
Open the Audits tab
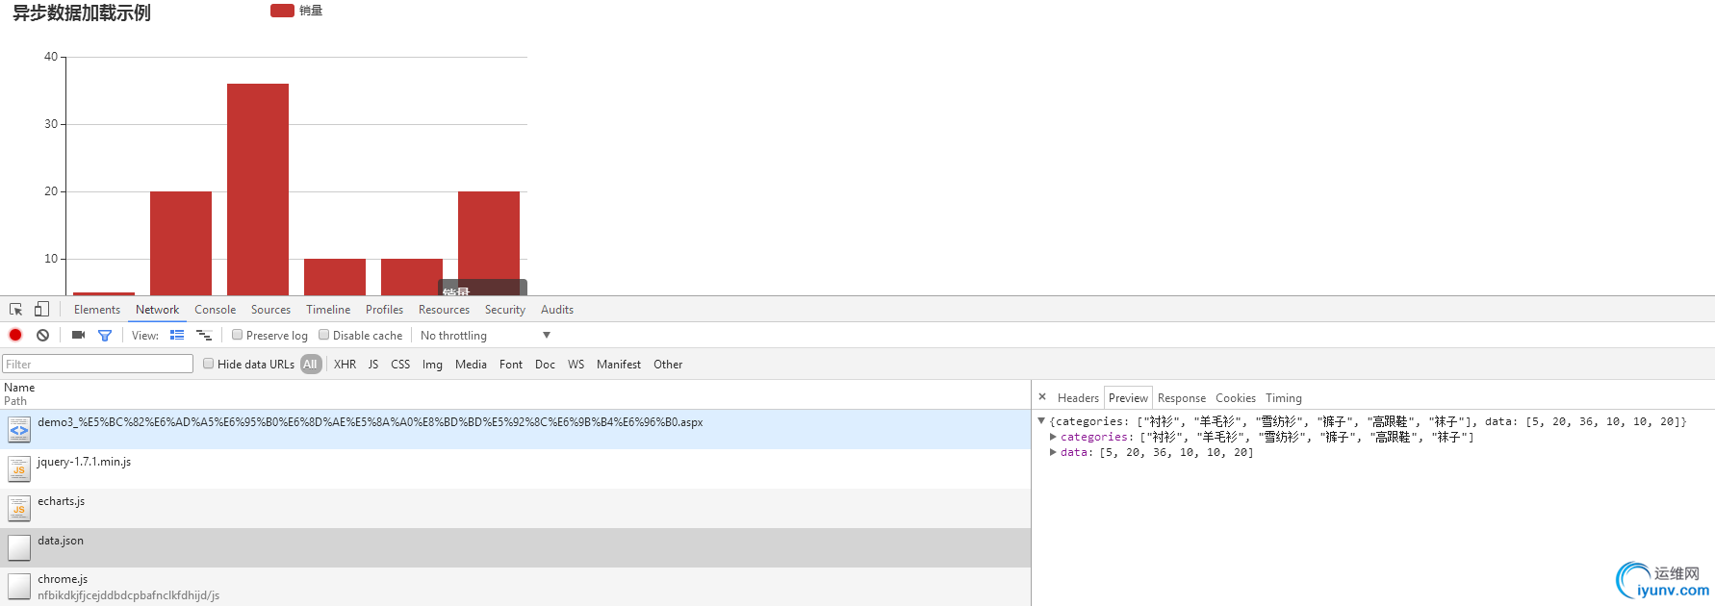click(557, 310)
